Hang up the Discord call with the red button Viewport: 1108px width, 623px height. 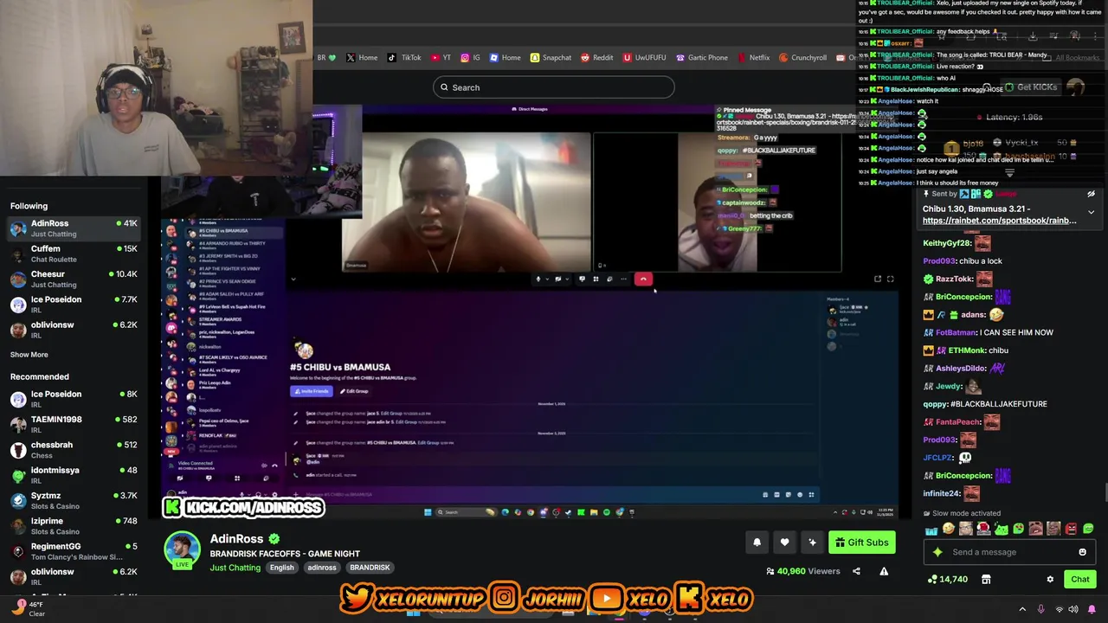[x=643, y=279]
